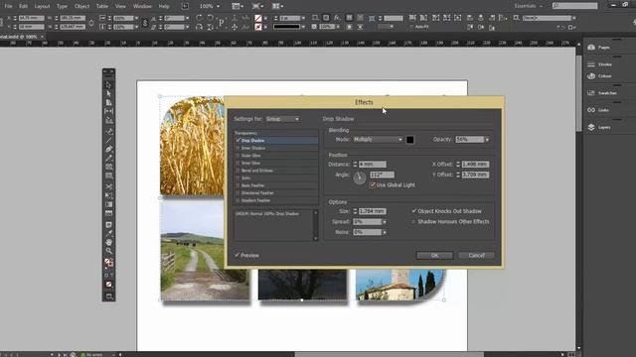Select the Rectangle tool
This screenshot has height=357, width=636.
point(108,176)
